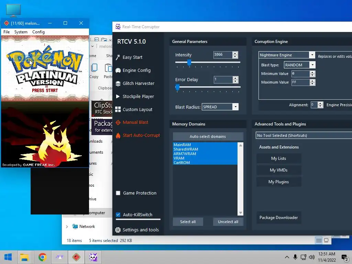Click Maximum Value FF field

pyautogui.click(x=300, y=82)
